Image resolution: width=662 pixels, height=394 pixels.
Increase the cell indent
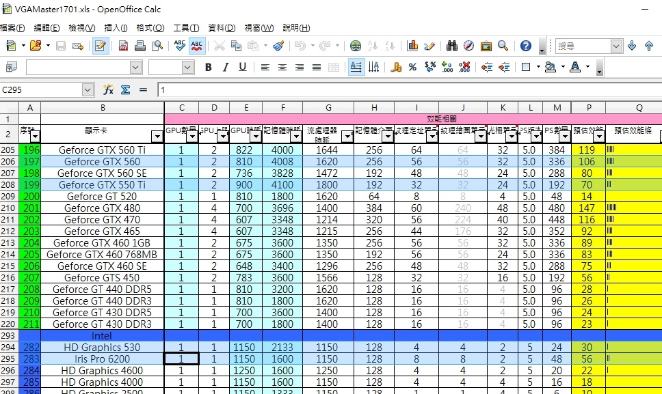coord(504,67)
